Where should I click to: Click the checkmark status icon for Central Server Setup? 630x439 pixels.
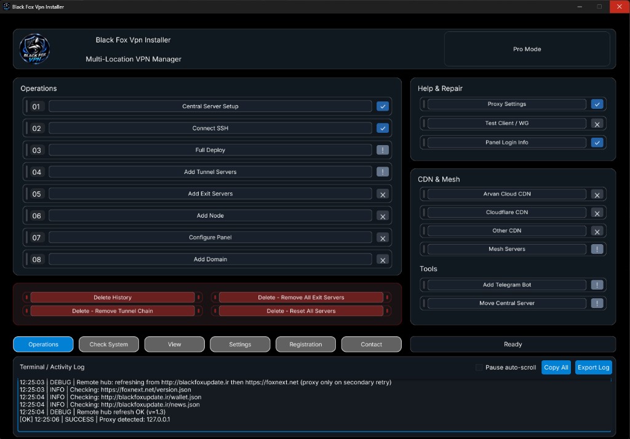coord(383,106)
